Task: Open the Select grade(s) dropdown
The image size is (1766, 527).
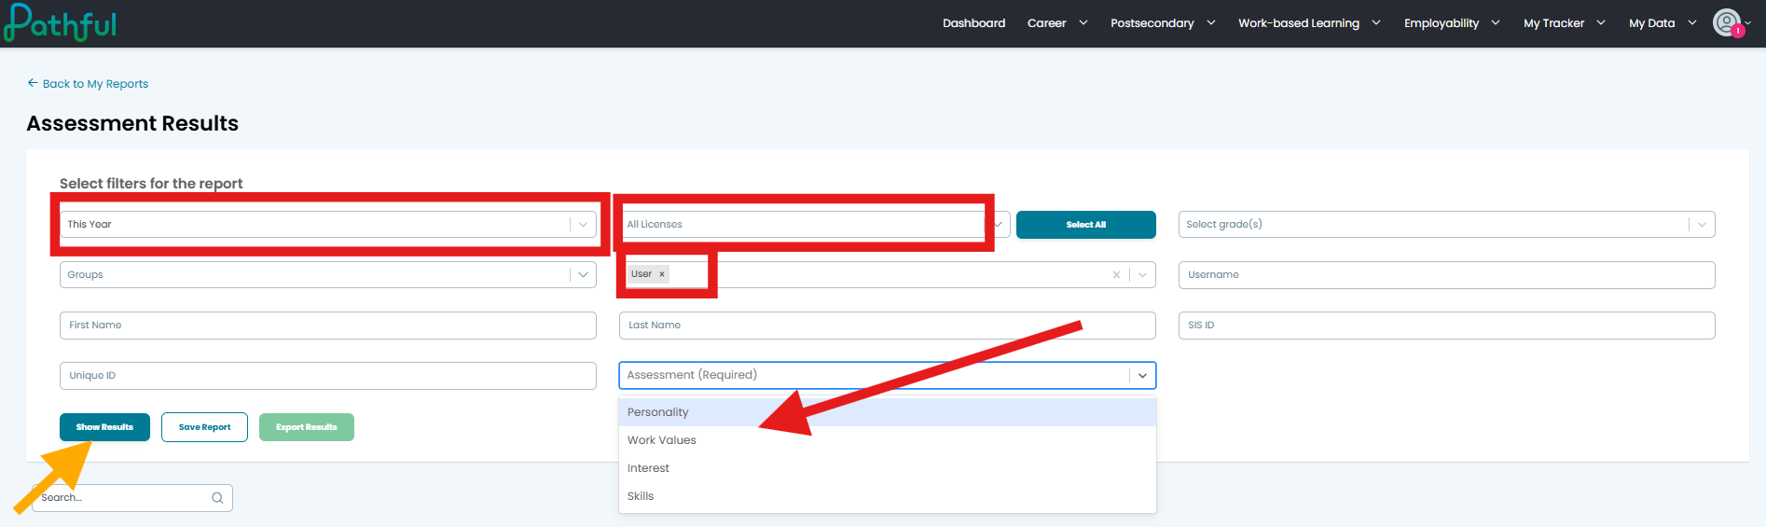Action: 1446,225
